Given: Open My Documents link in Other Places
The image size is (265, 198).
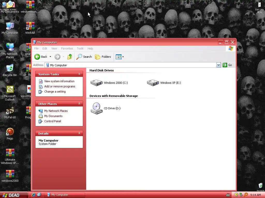Looking at the screenshot, I should pyautogui.click(x=53, y=116).
